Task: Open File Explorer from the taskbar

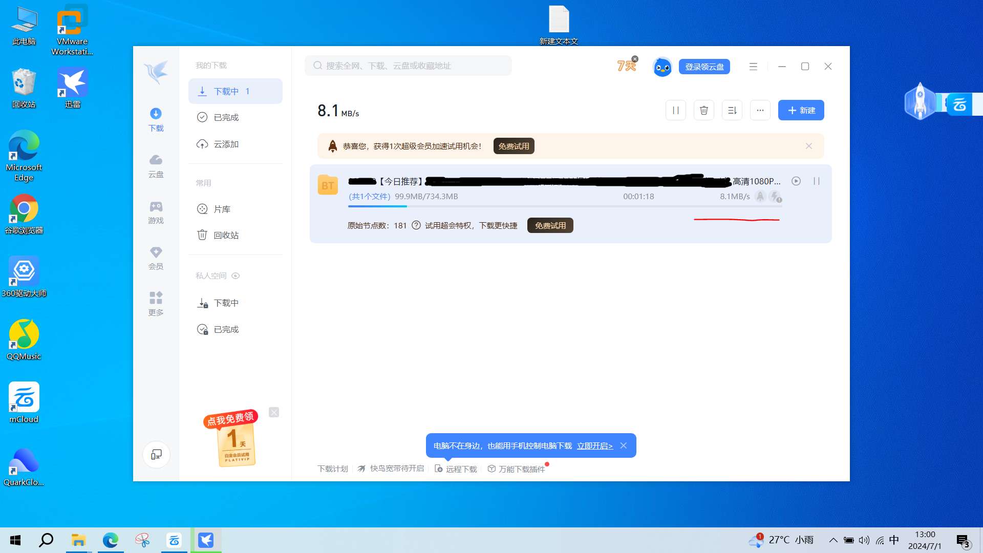Action: 78,540
